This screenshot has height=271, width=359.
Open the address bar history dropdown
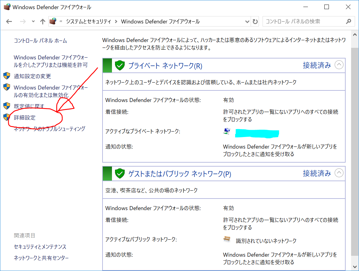[247, 22]
